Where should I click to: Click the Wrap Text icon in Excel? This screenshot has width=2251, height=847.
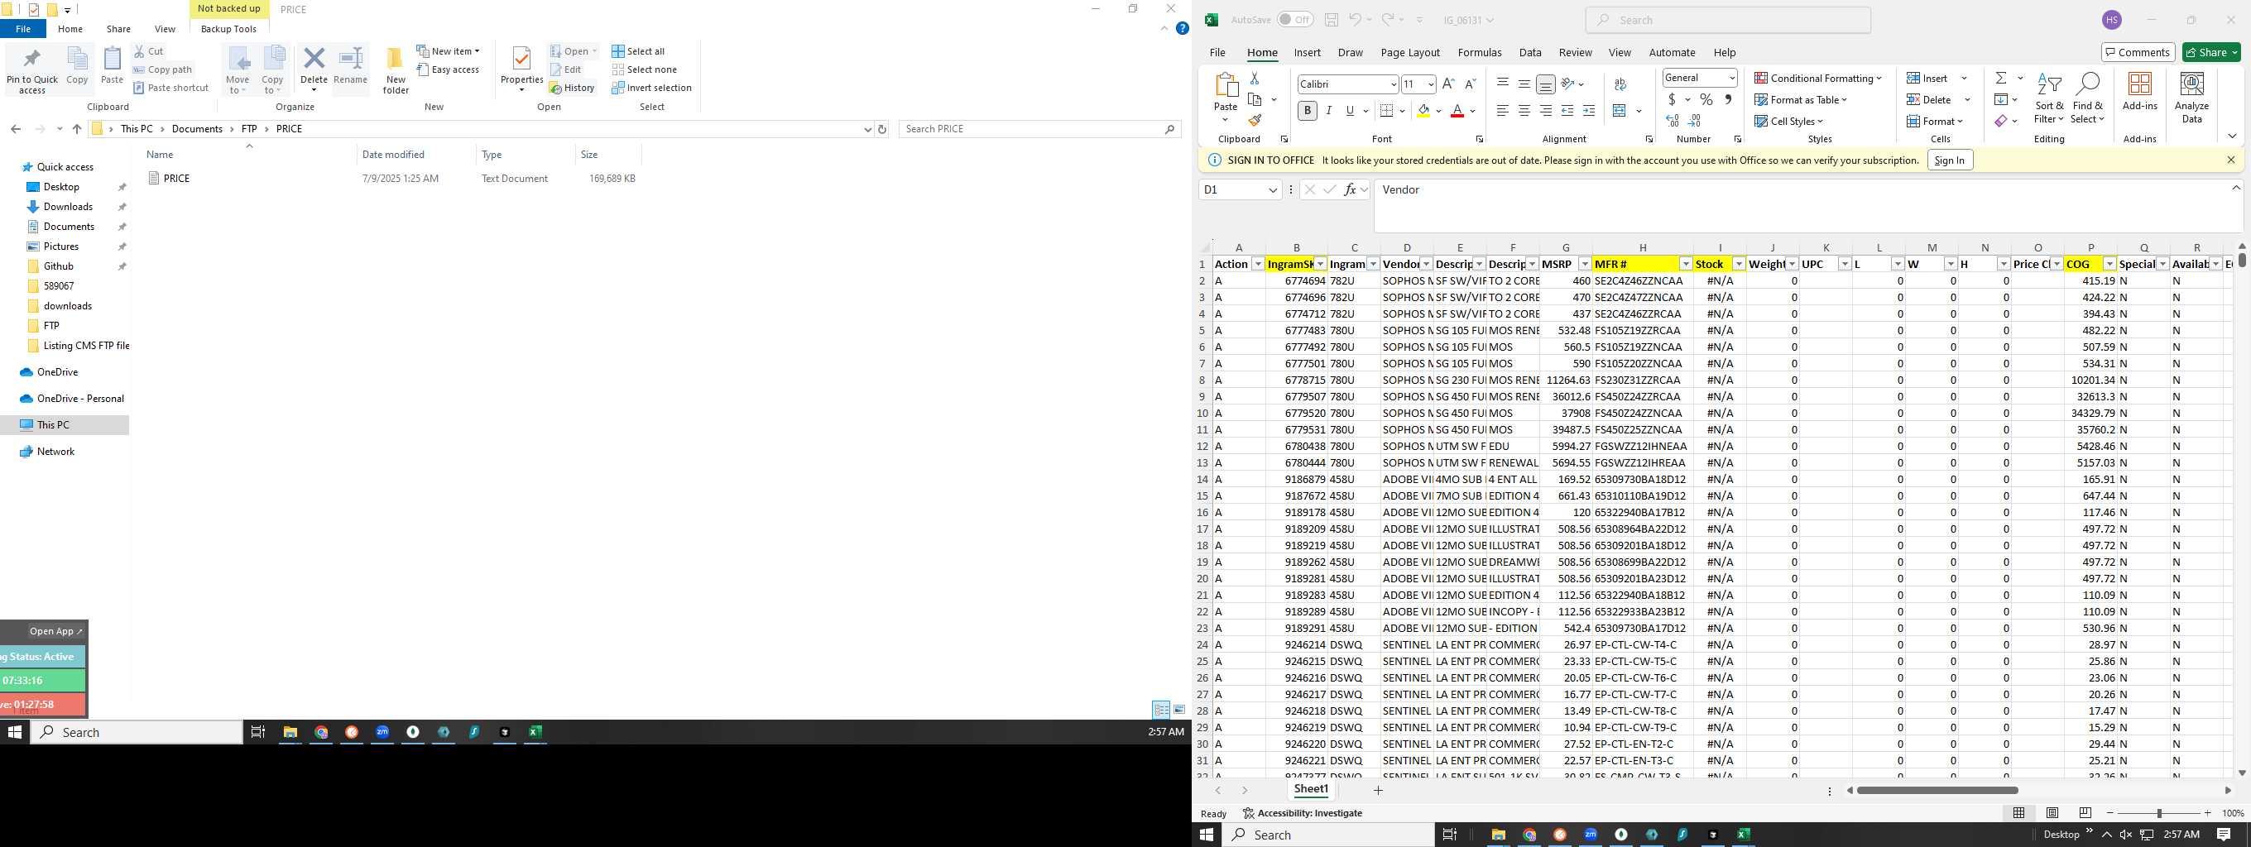point(1620,84)
